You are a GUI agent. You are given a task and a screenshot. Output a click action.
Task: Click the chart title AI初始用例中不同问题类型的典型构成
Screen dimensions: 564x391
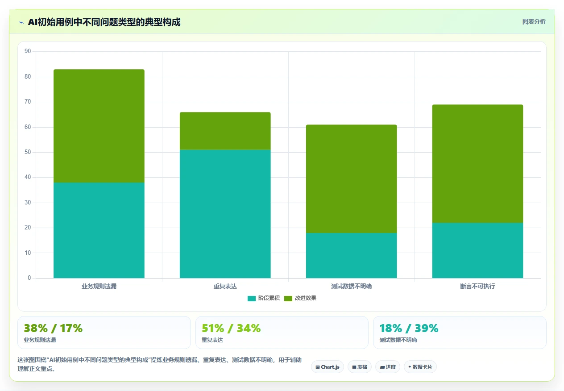tap(104, 22)
